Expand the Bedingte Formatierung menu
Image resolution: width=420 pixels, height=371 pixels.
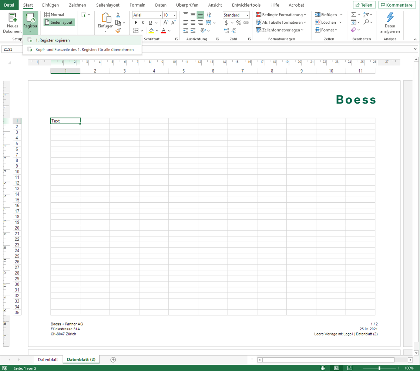click(281, 15)
